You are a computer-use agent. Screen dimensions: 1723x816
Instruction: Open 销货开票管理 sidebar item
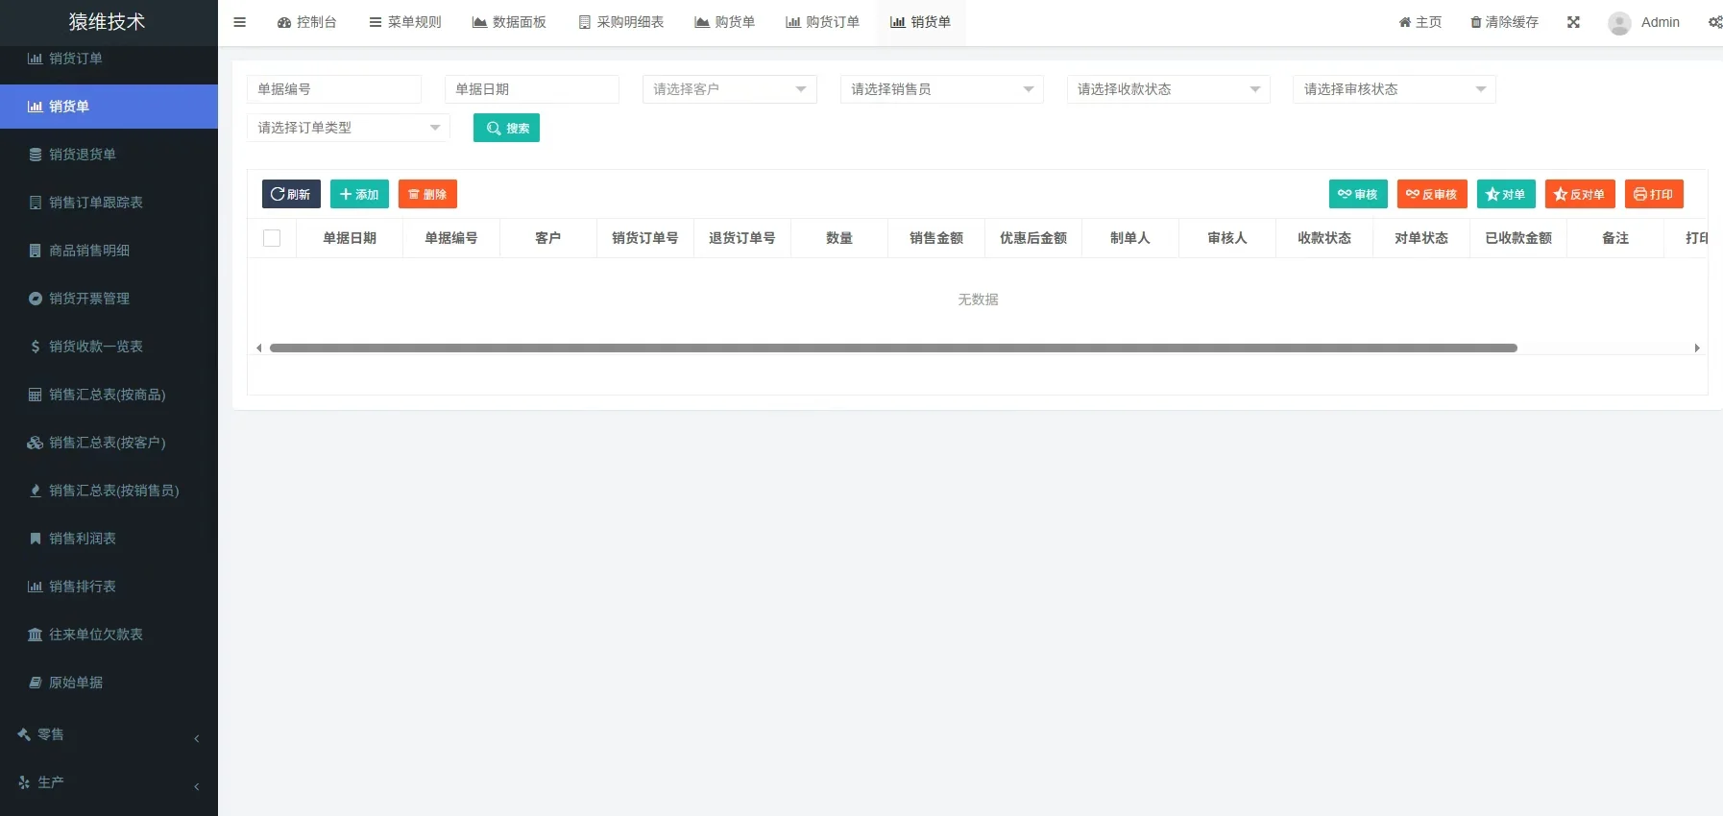click(109, 299)
